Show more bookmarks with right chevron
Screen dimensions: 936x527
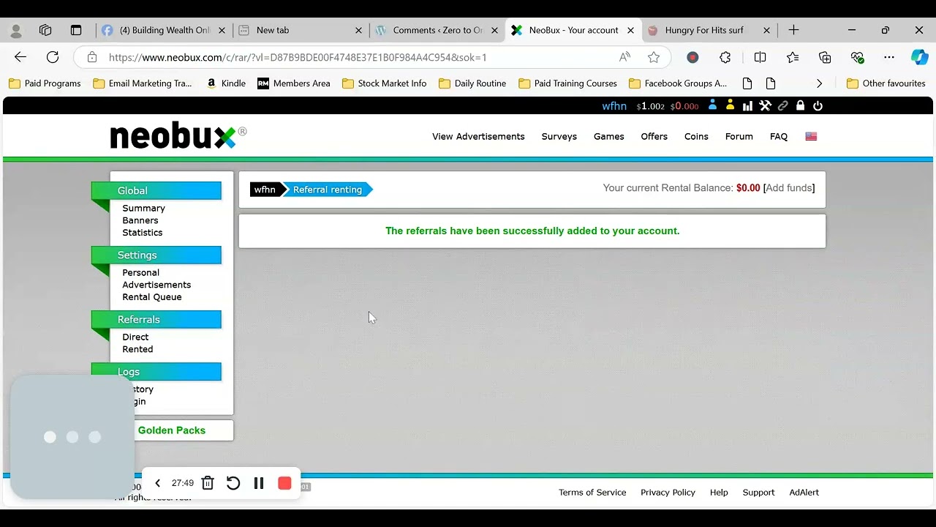click(819, 83)
